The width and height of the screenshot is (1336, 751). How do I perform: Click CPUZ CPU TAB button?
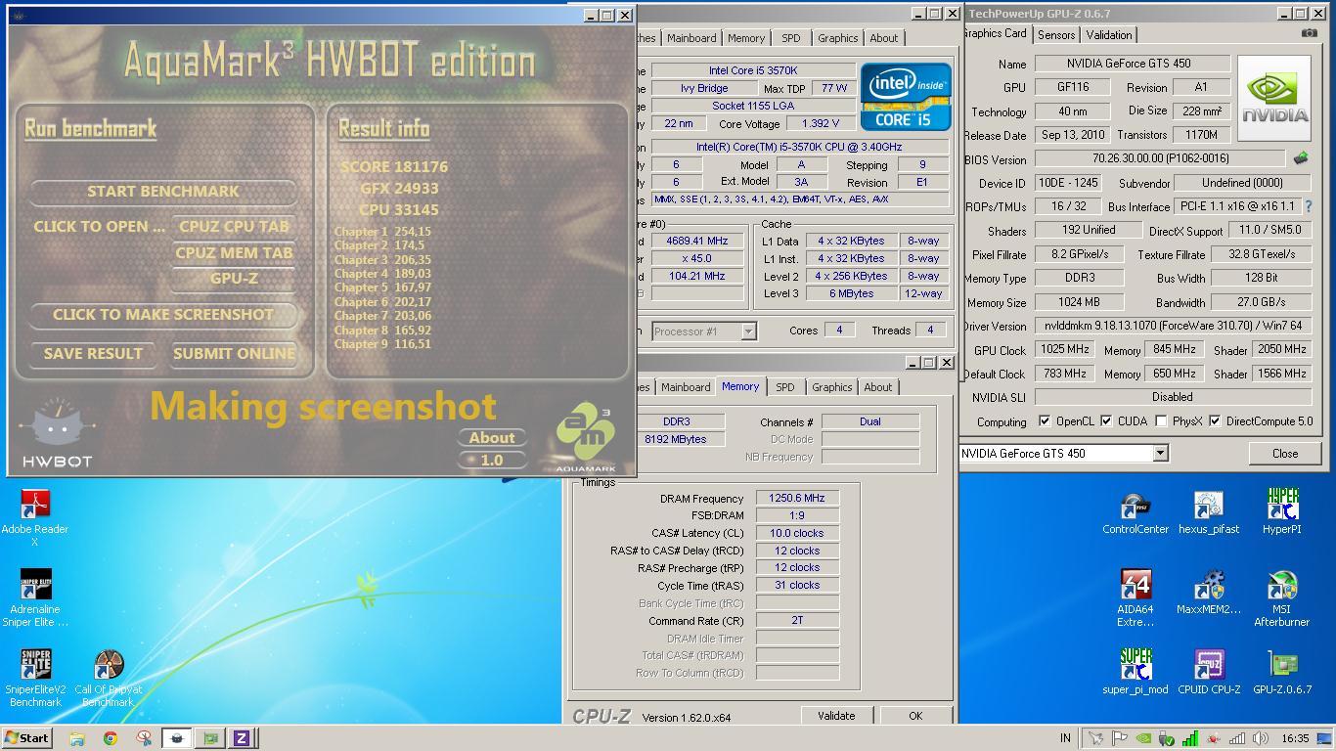(x=234, y=226)
